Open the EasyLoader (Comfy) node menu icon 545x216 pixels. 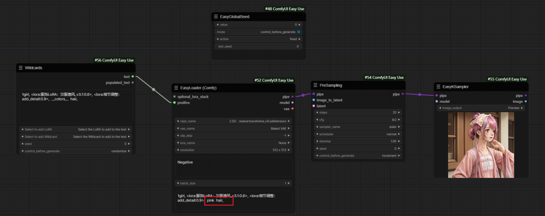(x=176, y=88)
